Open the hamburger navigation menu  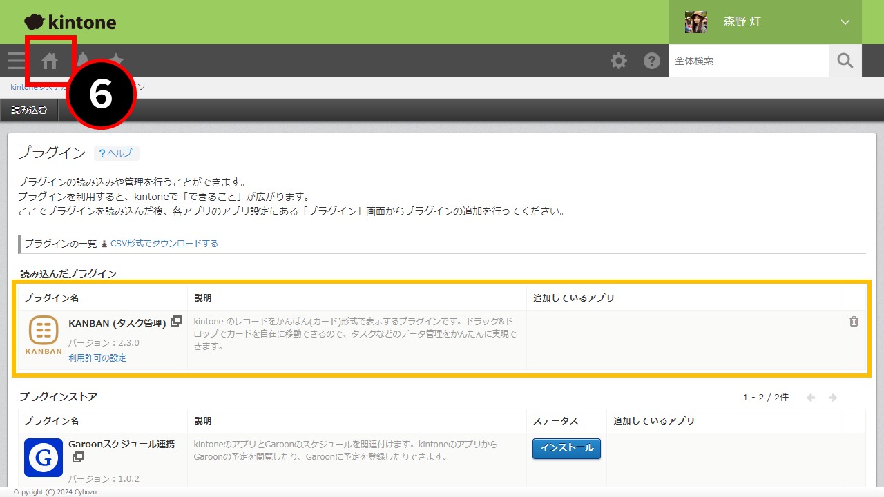(x=16, y=61)
